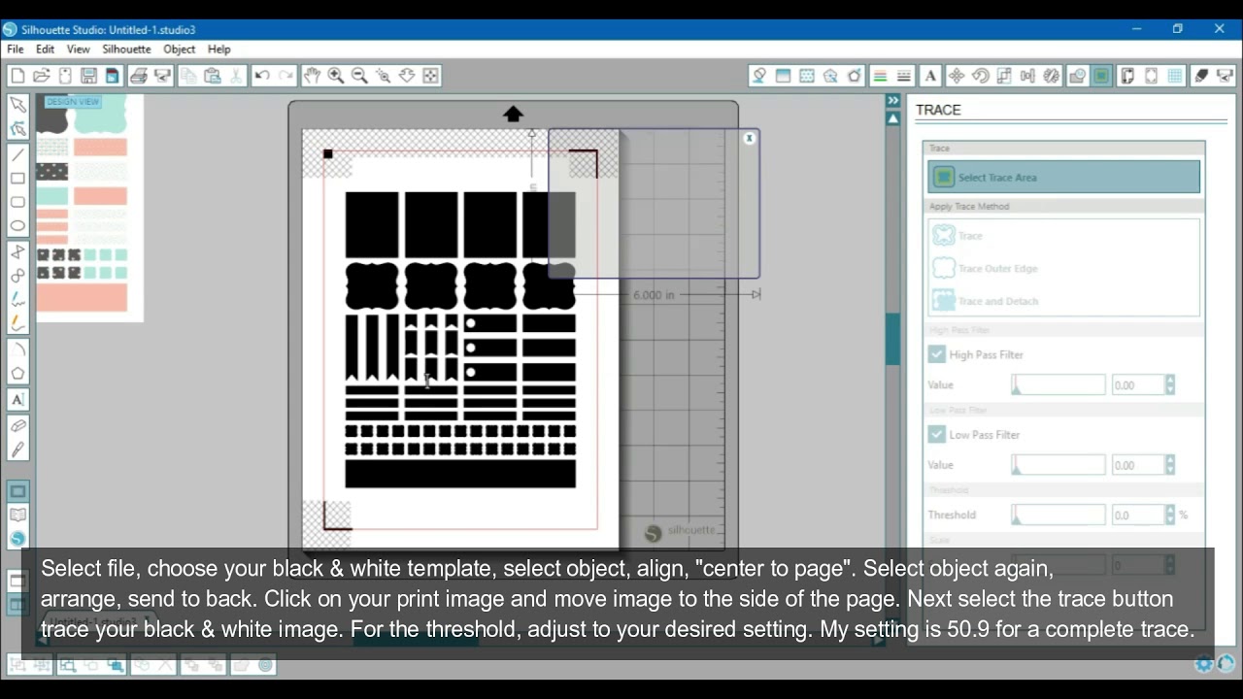Click the Print icon

(x=138, y=76)
